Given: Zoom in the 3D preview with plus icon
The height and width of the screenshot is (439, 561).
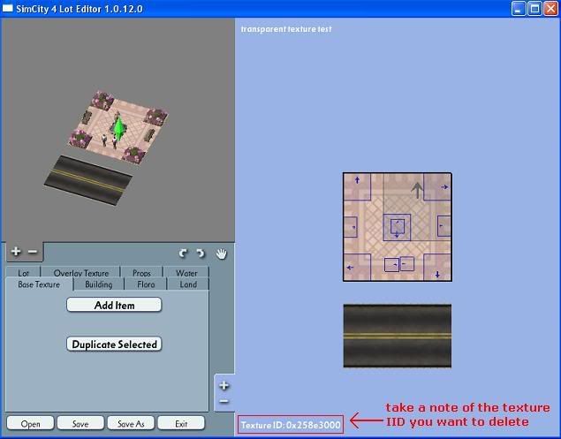Looking at the screenshot, I should click(16, 252).
